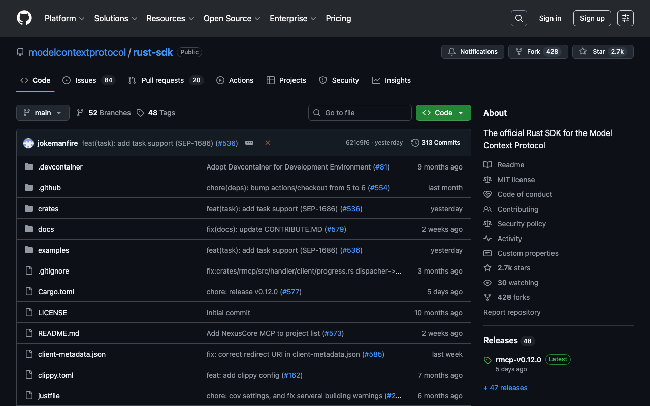The width and height of the screenshot is (650, 406).
Task: Open the crates folder
Action: pyautogui.click(x=48, y=209)
